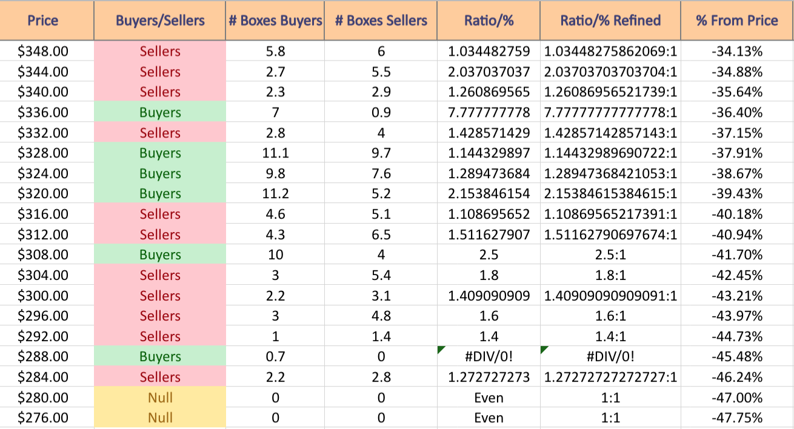Click the Sellers cell in the $316.00 row
Image resolution: width=794 pixels, height=429 pixels.
coord(160,214)
